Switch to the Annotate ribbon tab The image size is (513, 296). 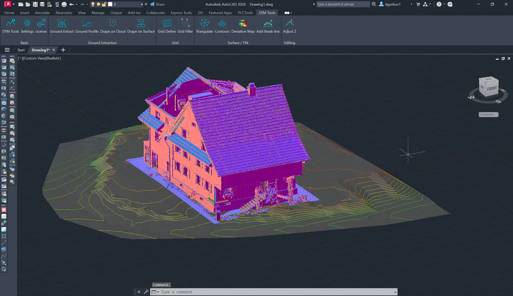click(x=42, y=13)
